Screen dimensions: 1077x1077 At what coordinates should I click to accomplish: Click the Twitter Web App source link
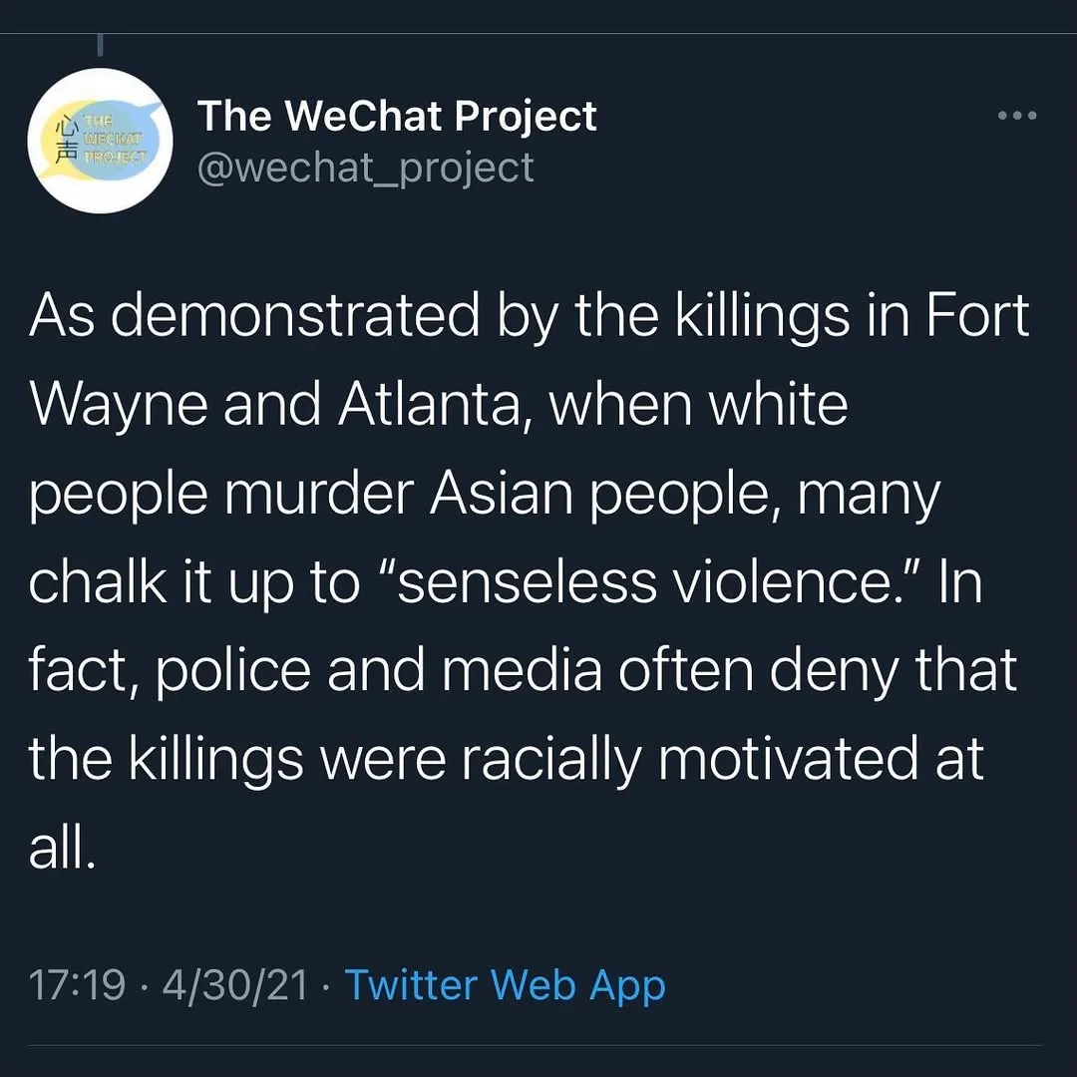point(505,985)
